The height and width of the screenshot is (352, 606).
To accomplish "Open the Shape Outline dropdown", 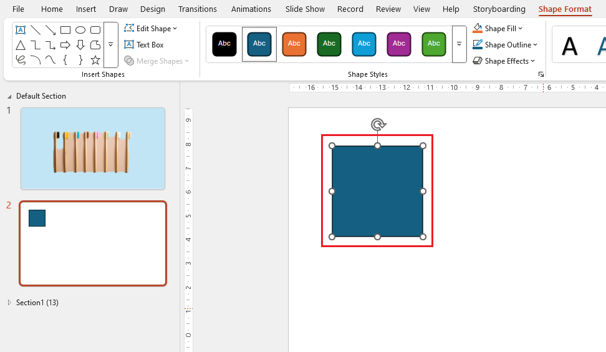I will point(505,45).
